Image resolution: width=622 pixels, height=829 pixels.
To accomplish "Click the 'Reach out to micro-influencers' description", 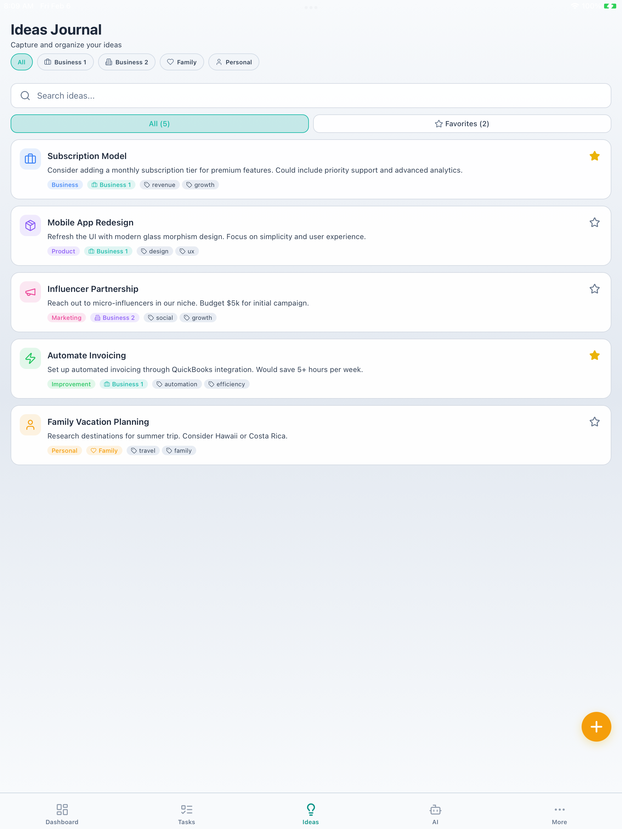I will pyautogui.click(x=178, y=303).
